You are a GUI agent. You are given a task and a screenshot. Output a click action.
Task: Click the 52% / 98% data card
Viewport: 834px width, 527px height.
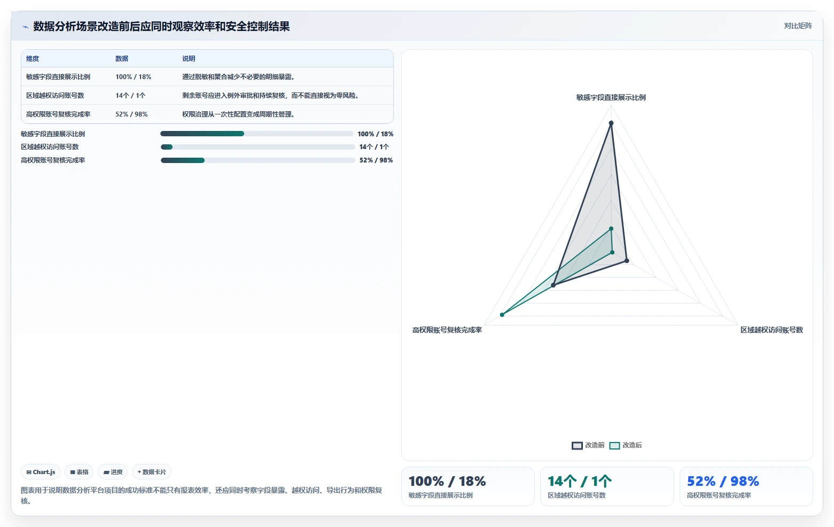coord(746,486)
